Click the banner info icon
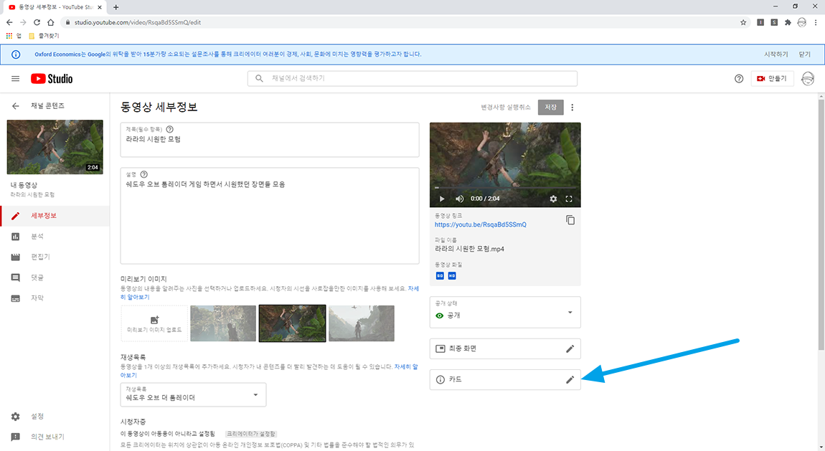 coord(16,54)
